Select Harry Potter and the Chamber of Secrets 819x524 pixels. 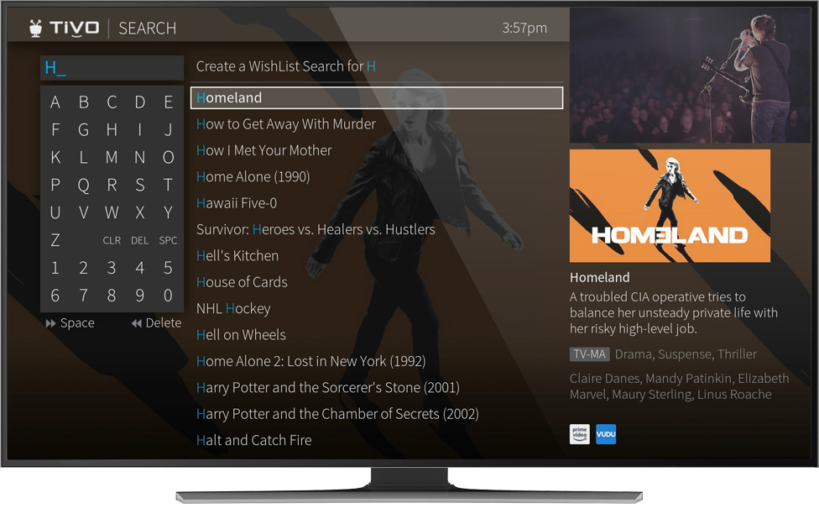(337, 414)
